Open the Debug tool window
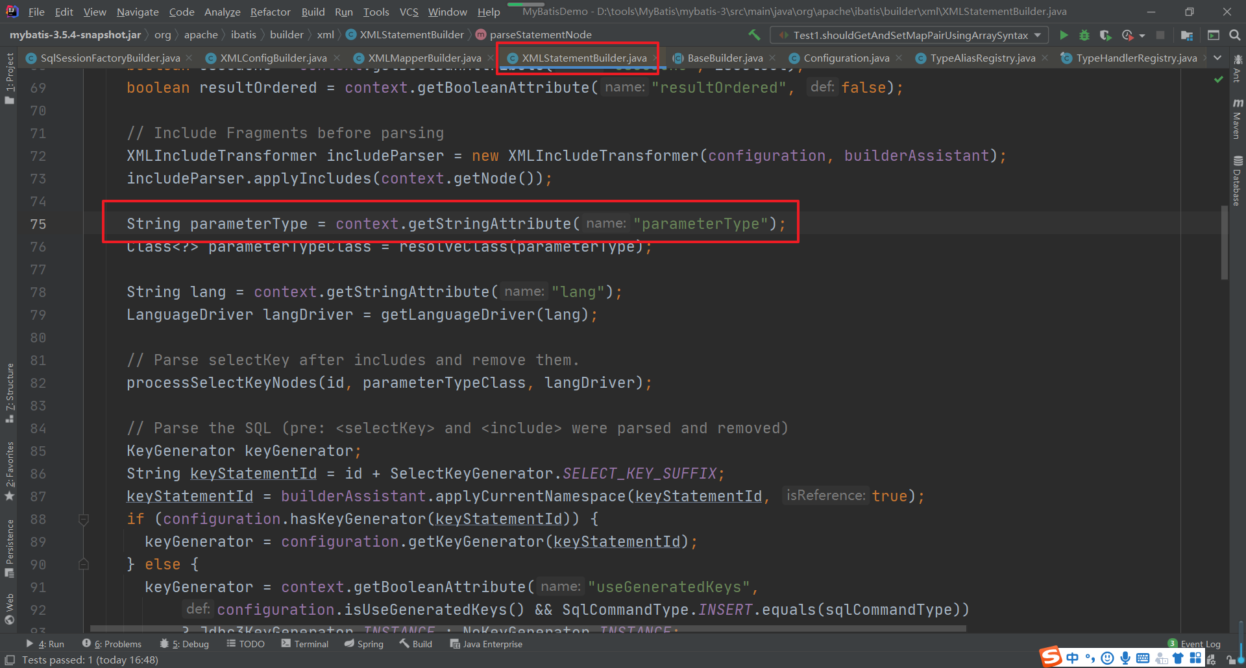1246x668 pixels. tap(184, 644)
